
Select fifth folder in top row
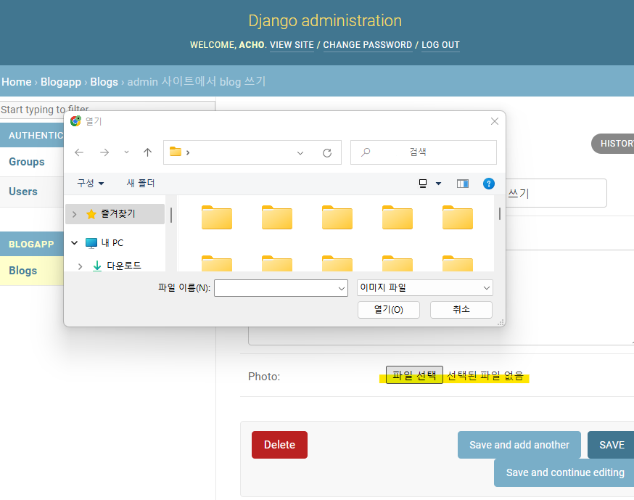coord(458,218)
